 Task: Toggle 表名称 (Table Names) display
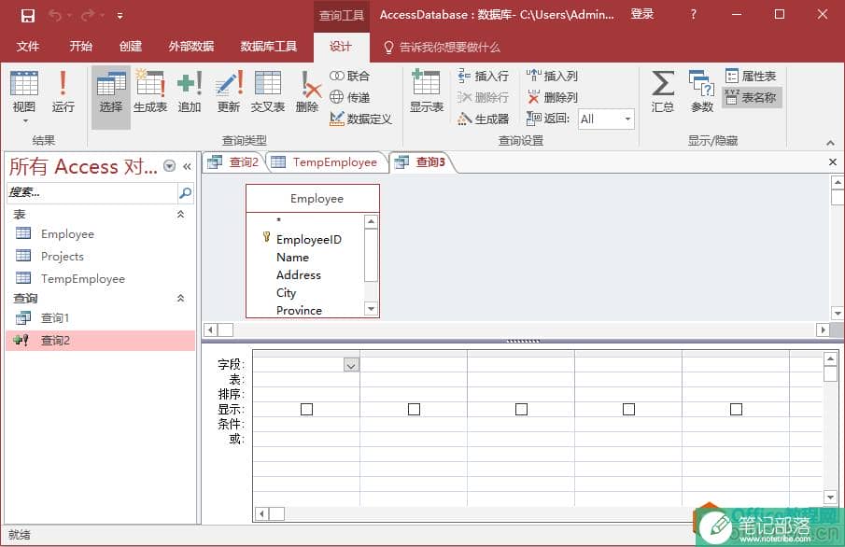click(x=752, y=97)
